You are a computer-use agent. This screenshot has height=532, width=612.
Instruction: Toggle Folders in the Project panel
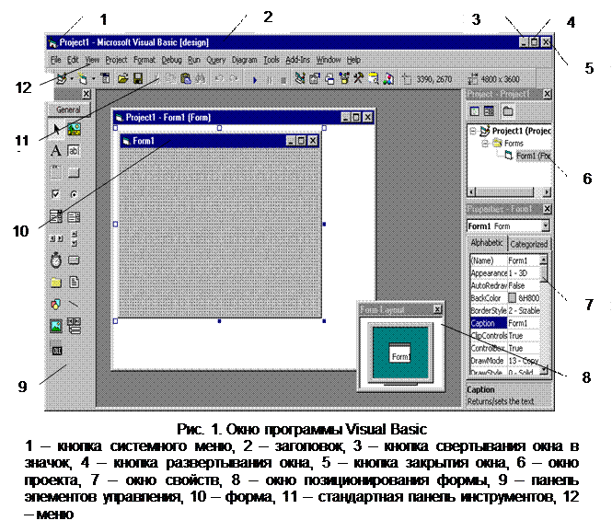[x=508, y=111]
